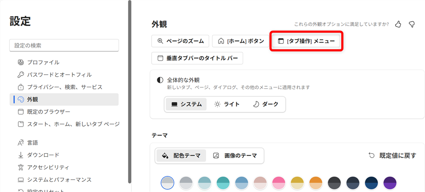
Task: Click the ページのズーム shortcut button
Action: [x=180, y=41]
